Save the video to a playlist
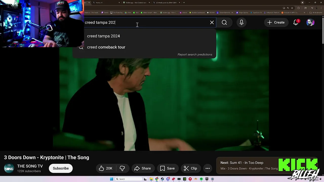 tap(167, 168)
